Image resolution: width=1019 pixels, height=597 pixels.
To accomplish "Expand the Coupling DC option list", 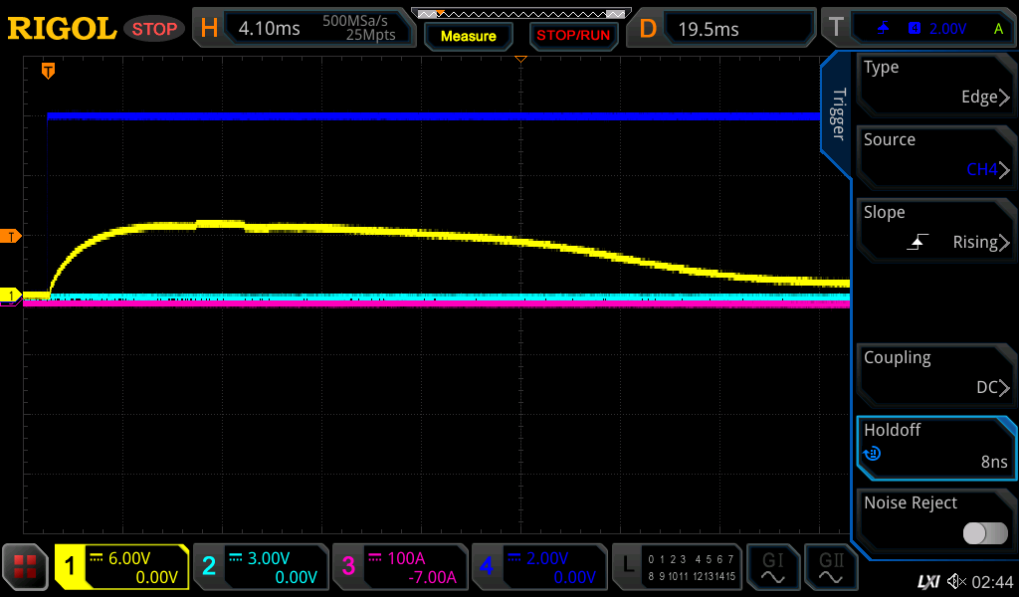I will (x=935, y=373).
